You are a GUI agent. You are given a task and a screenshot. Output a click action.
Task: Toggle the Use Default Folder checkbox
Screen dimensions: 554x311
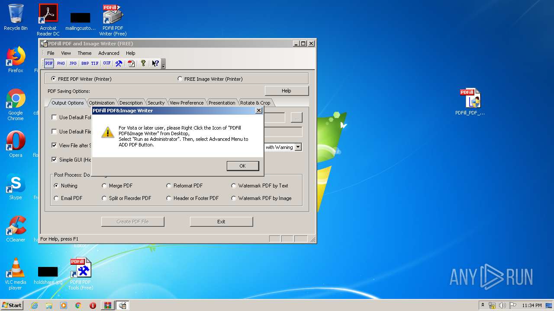54,117
